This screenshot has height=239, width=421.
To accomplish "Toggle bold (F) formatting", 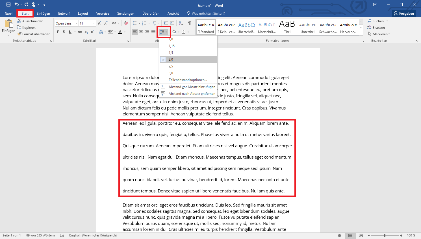I will (x=58, y=32).
